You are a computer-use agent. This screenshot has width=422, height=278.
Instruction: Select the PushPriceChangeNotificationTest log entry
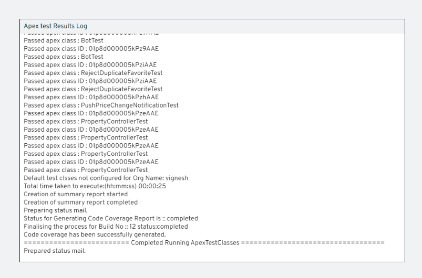click(101, 105)
